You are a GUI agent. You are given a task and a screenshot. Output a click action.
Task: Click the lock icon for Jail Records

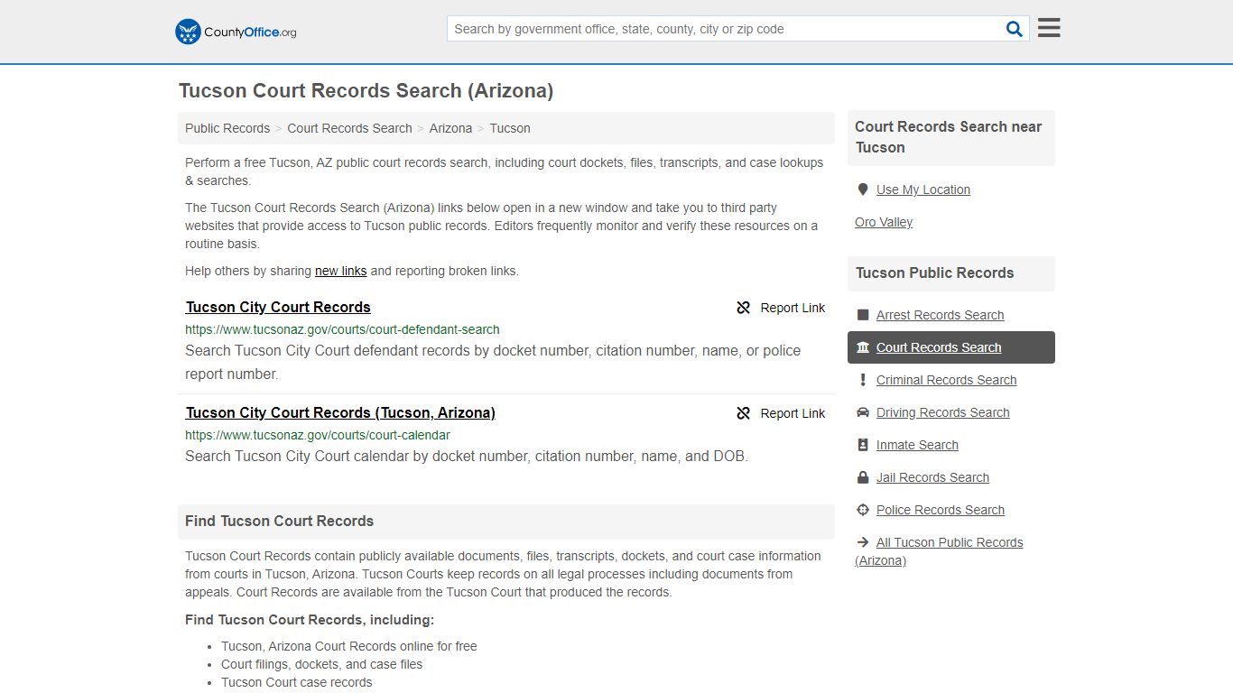863,477
